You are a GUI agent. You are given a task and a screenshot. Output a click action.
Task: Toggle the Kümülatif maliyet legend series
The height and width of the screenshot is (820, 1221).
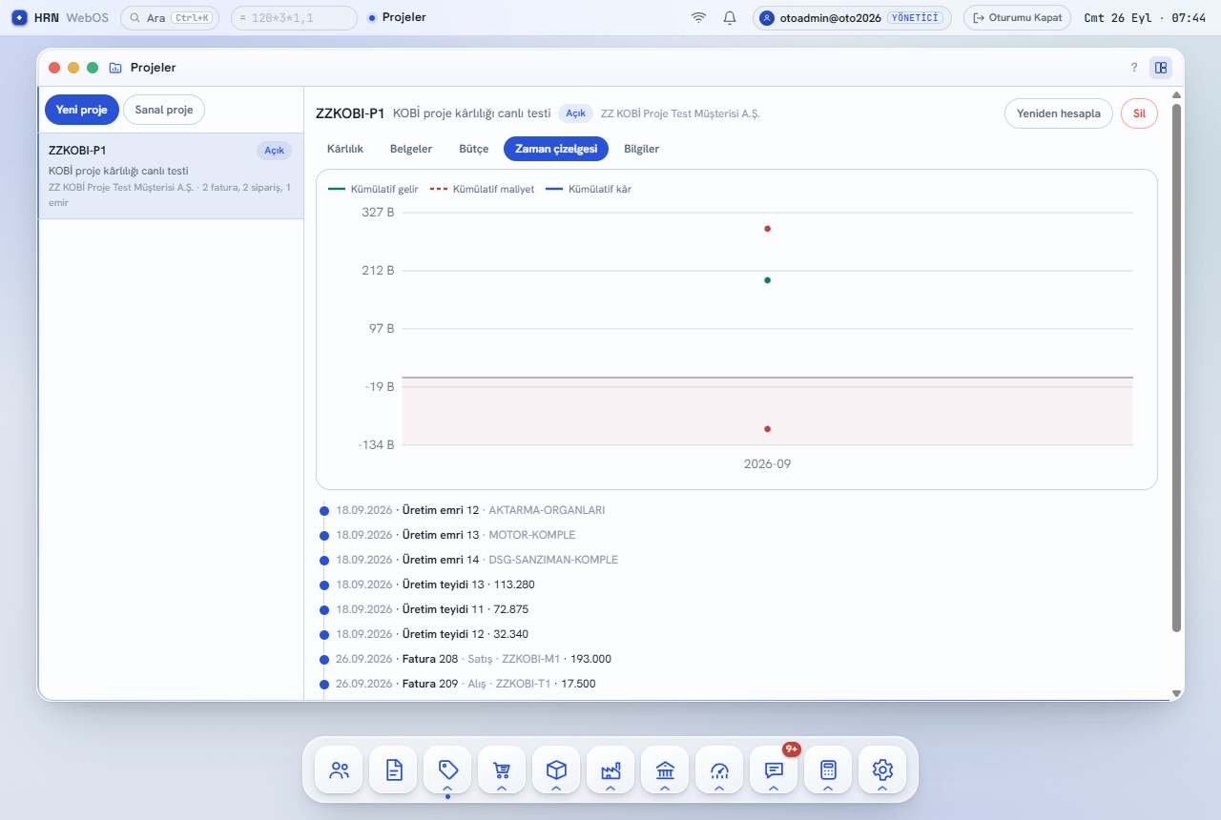482,189
